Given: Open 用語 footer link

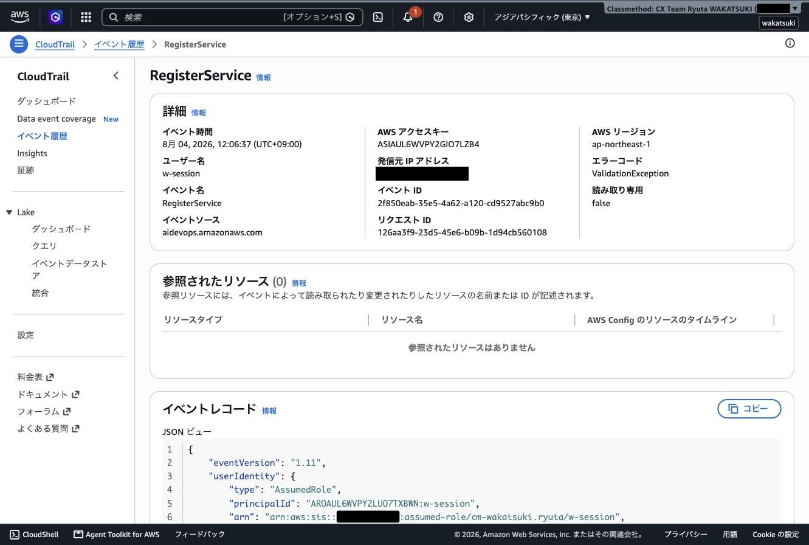Looking at the screenshot, I should pos(730,534).
